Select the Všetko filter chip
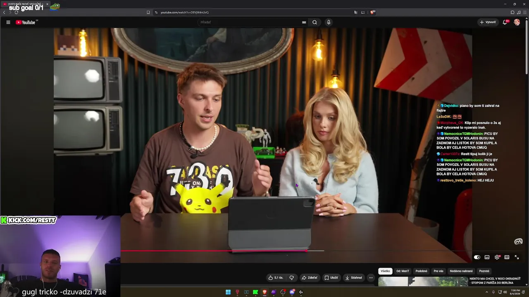529x297 pixels. 385,271
